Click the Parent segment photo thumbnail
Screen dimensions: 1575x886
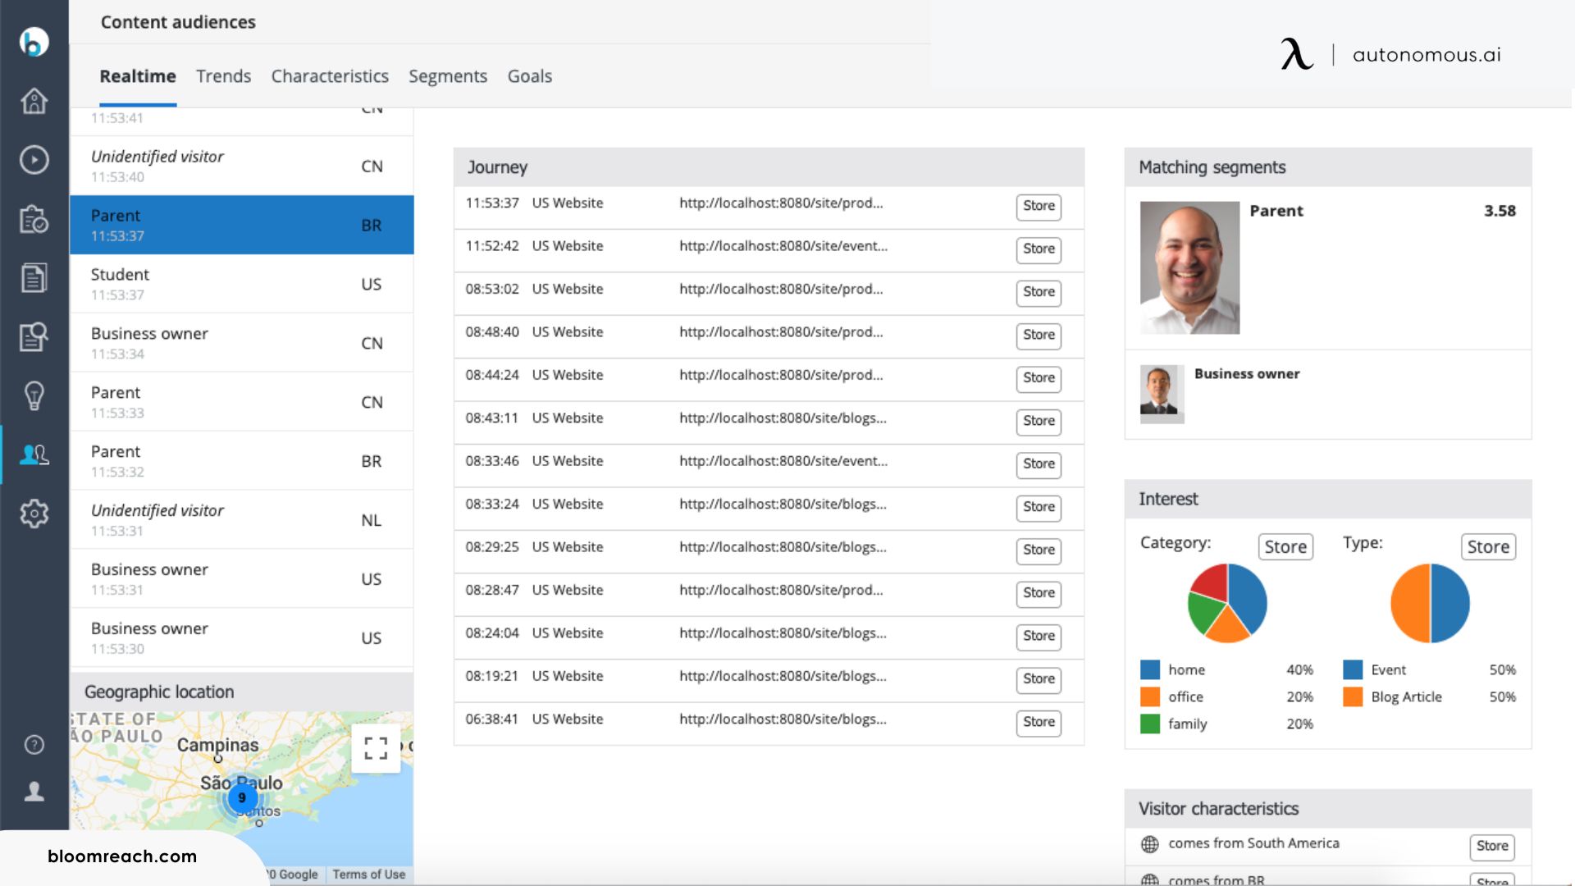pyautogui.click(x=1189, y=267)
